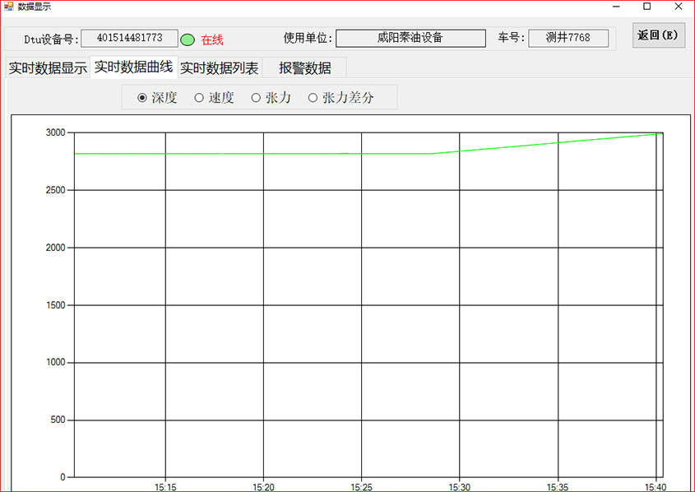The image size is (695, 492).
Task: Enable the 张力 radio option
Action: click(x=256, y=97)
